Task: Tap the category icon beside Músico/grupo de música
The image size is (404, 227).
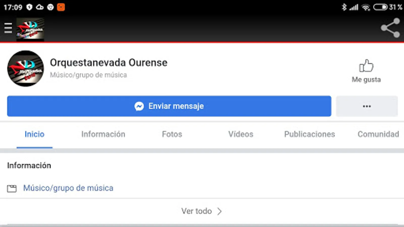Action: (x=12, y=188)
